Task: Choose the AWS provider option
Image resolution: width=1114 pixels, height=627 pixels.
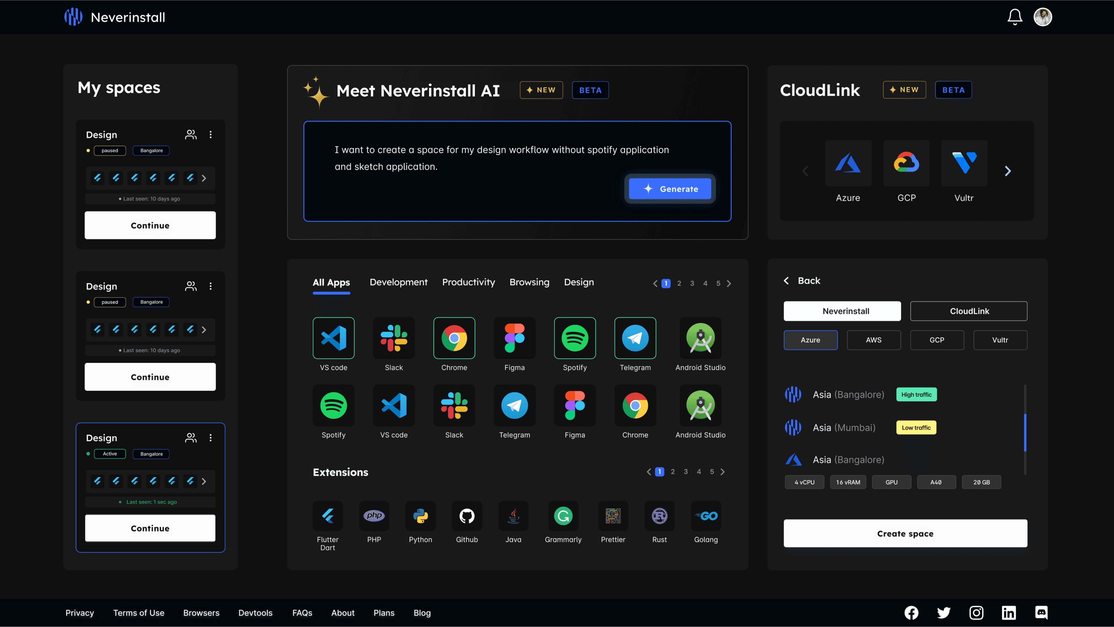Action: [874, 340]
